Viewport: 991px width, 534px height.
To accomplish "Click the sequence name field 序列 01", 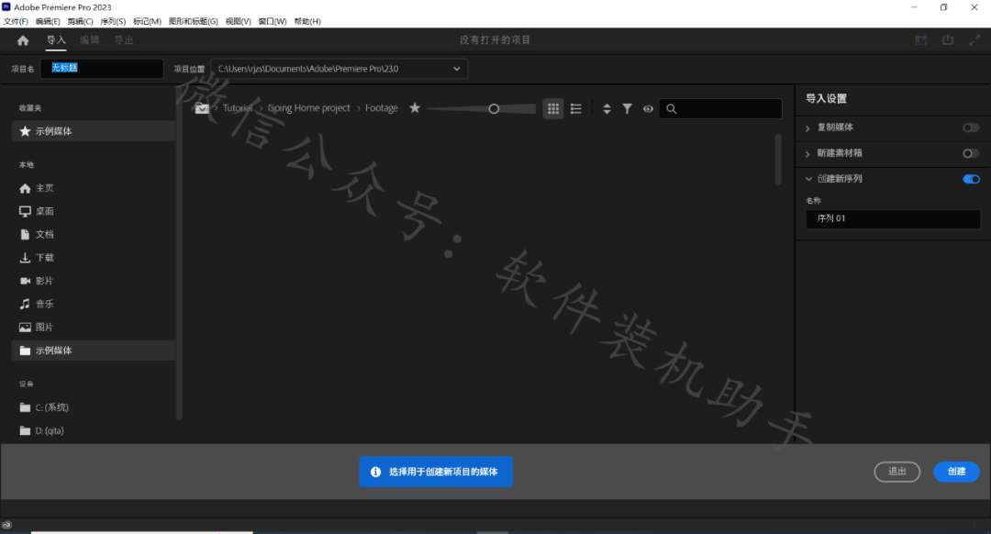I will (893, 218).
